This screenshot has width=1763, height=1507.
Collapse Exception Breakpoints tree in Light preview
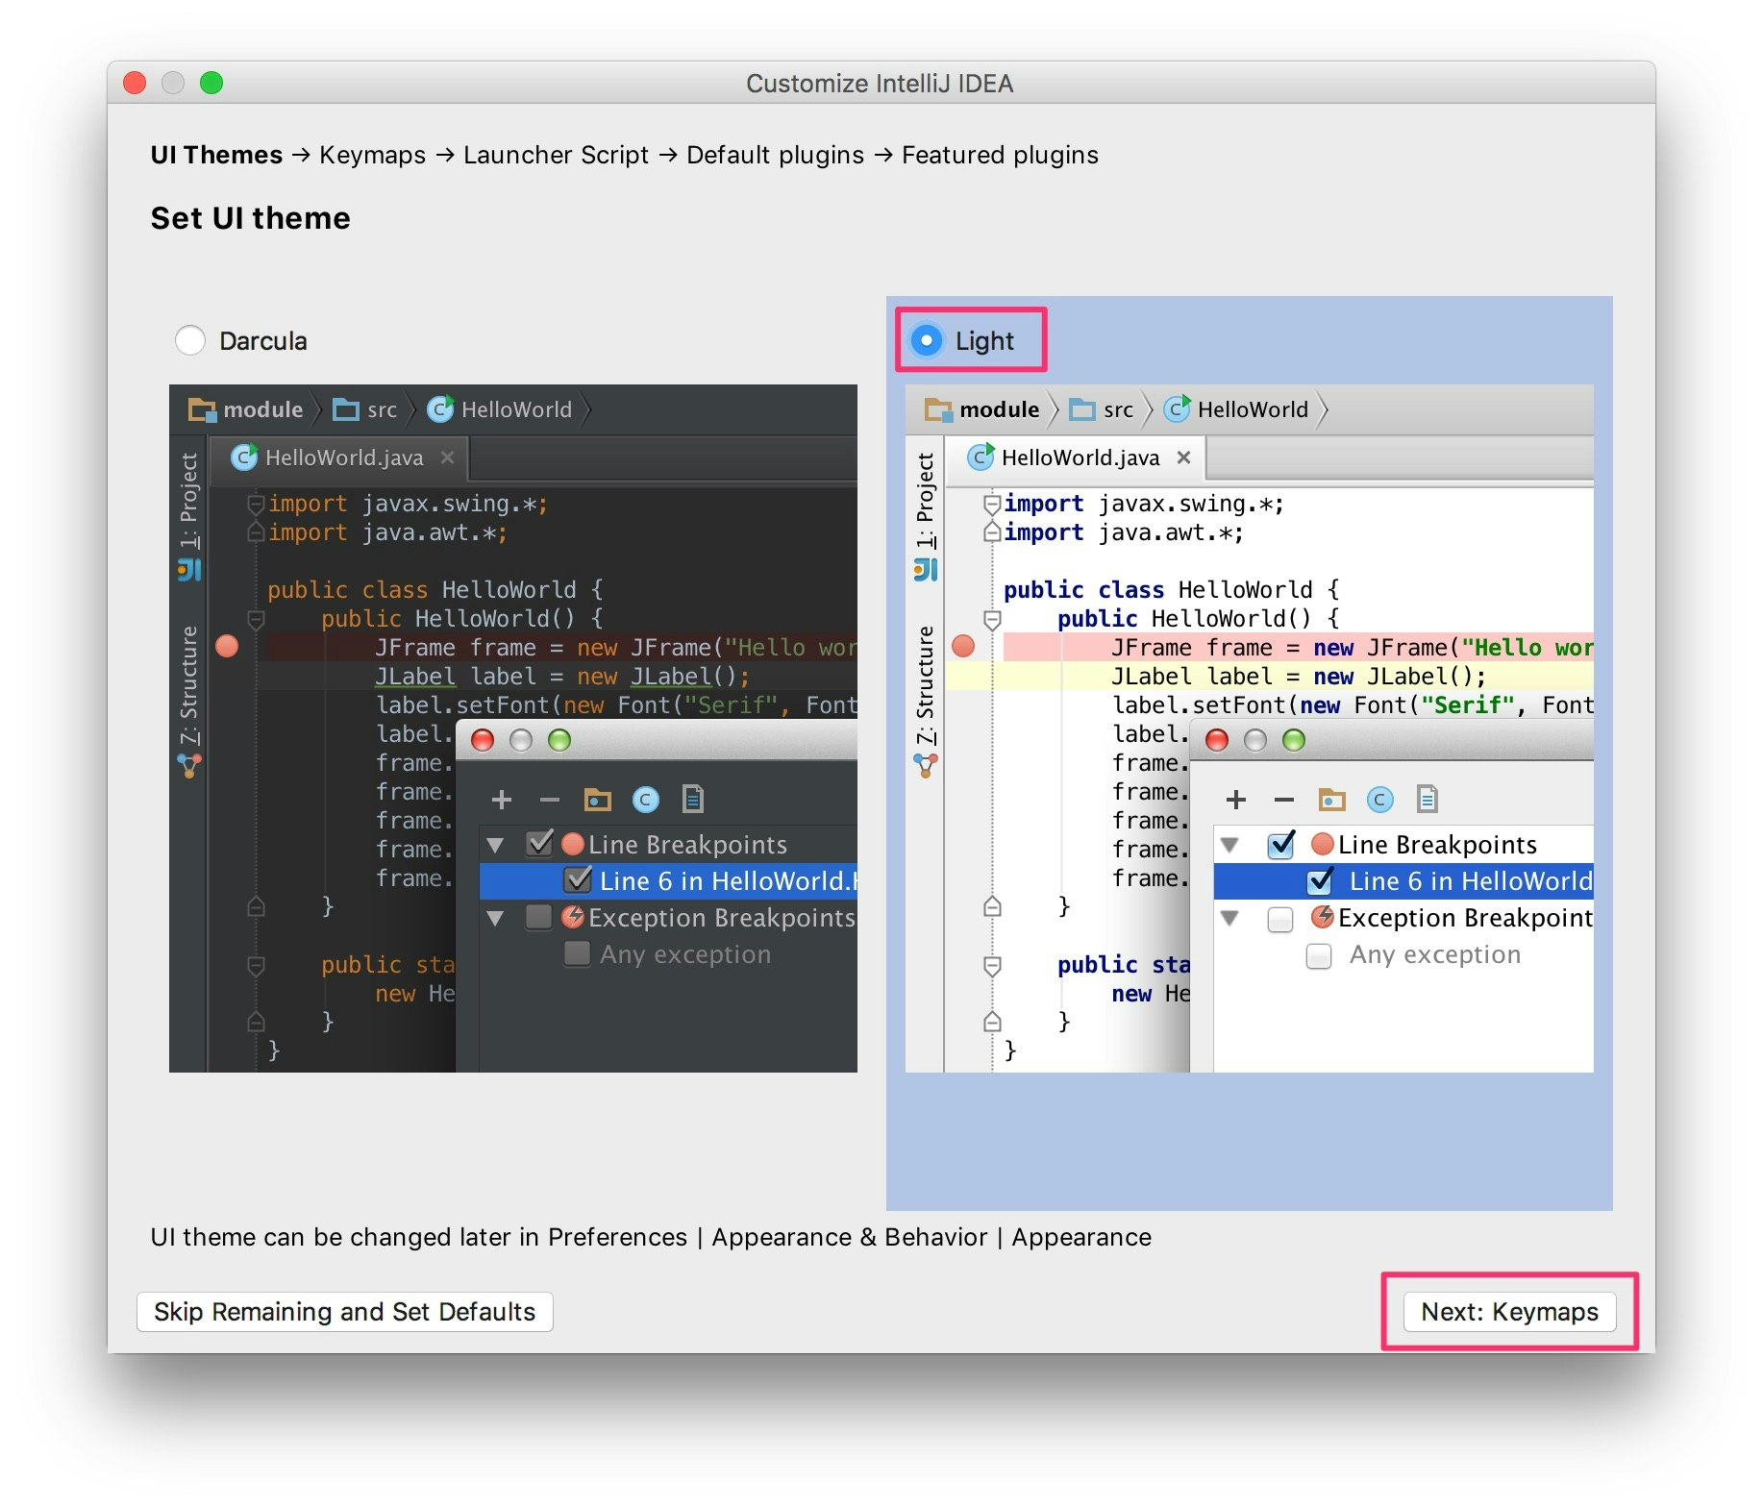point(1229,918)
